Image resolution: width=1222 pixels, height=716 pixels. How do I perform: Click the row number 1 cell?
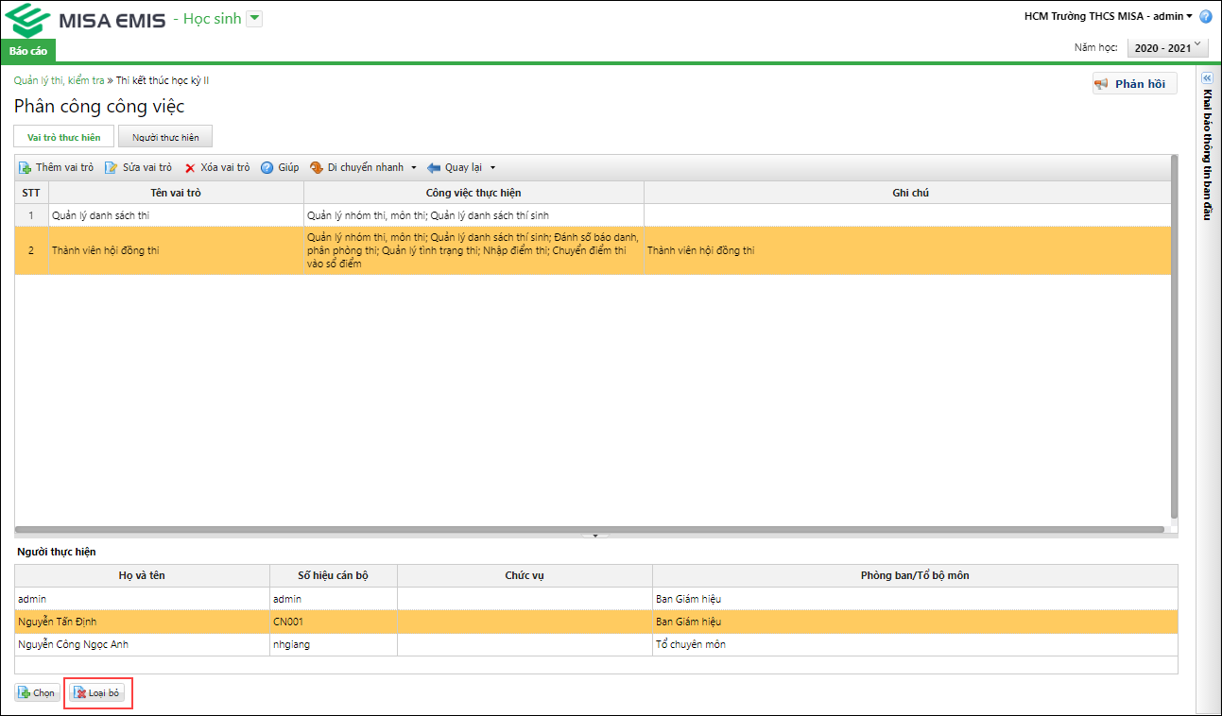pyautogui.click(x=31, y=215)
